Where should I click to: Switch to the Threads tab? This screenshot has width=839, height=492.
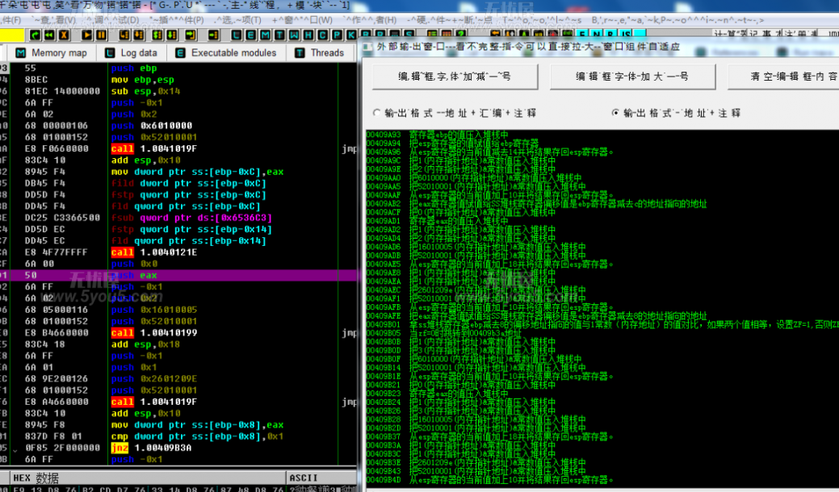pos(320,53)
